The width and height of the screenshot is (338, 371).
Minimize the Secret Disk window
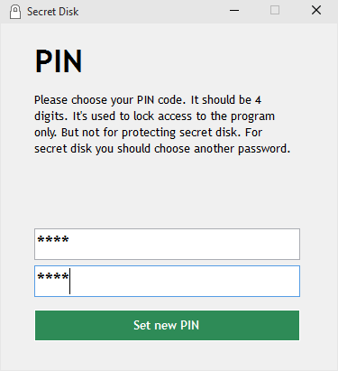coord(234,11)
